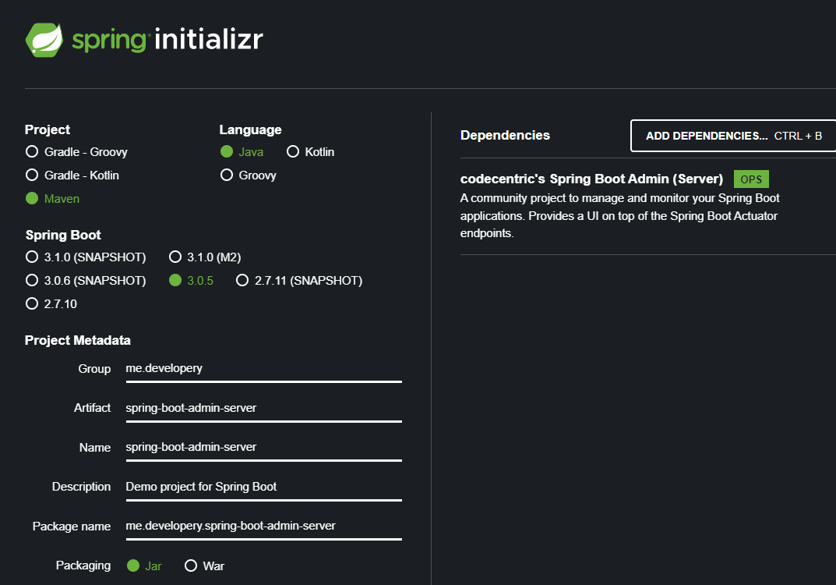Click the dependency description text about Actuator
Image resolution: width=836 pixels, height=585 pixels.
pos(619,215)
